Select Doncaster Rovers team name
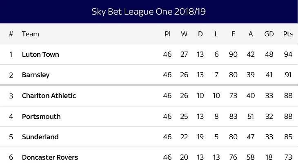The width and height of the screenshot is (298, 167). coord(50,157)
